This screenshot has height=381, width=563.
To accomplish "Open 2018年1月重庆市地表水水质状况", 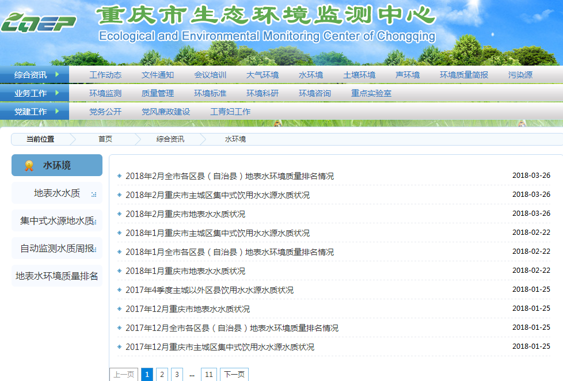I will pyautogui.click(x=185, y=271).
